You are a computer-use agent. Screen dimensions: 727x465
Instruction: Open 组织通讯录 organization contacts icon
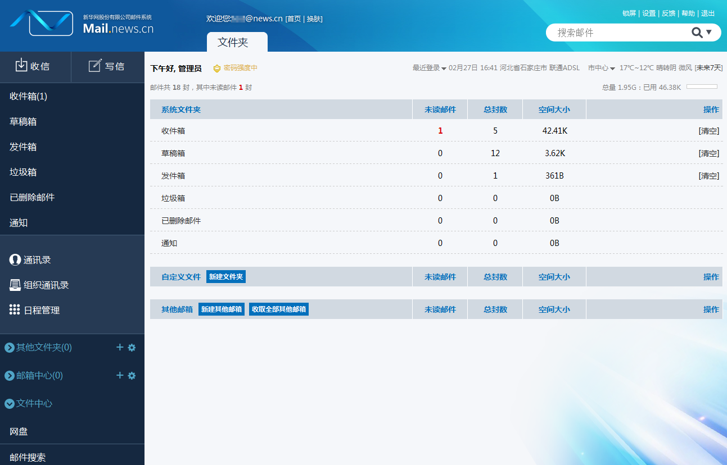coord(15,285)
